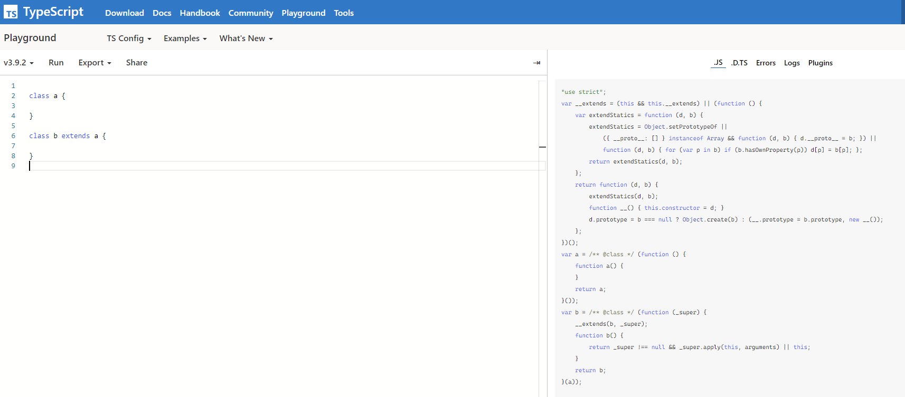Open the Download page
The height and width of the screenshot is (397, 905).
click(125, 13)
